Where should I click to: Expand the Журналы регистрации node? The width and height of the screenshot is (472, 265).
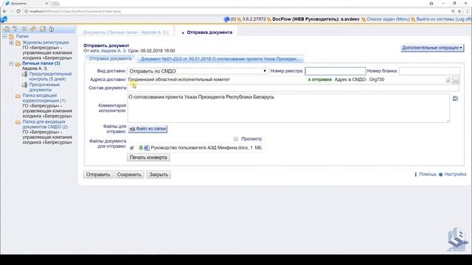[x=11, y=43]
